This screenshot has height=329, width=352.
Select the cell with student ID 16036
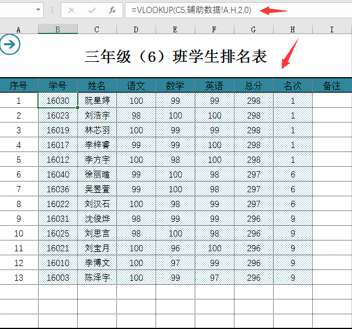58,189
